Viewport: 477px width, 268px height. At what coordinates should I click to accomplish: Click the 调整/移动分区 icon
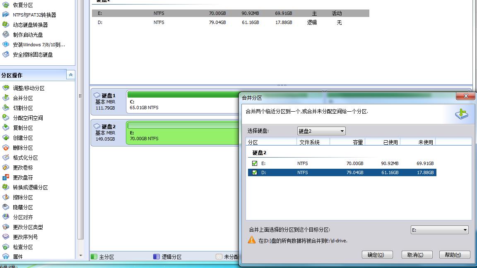[x=6, y=88]
